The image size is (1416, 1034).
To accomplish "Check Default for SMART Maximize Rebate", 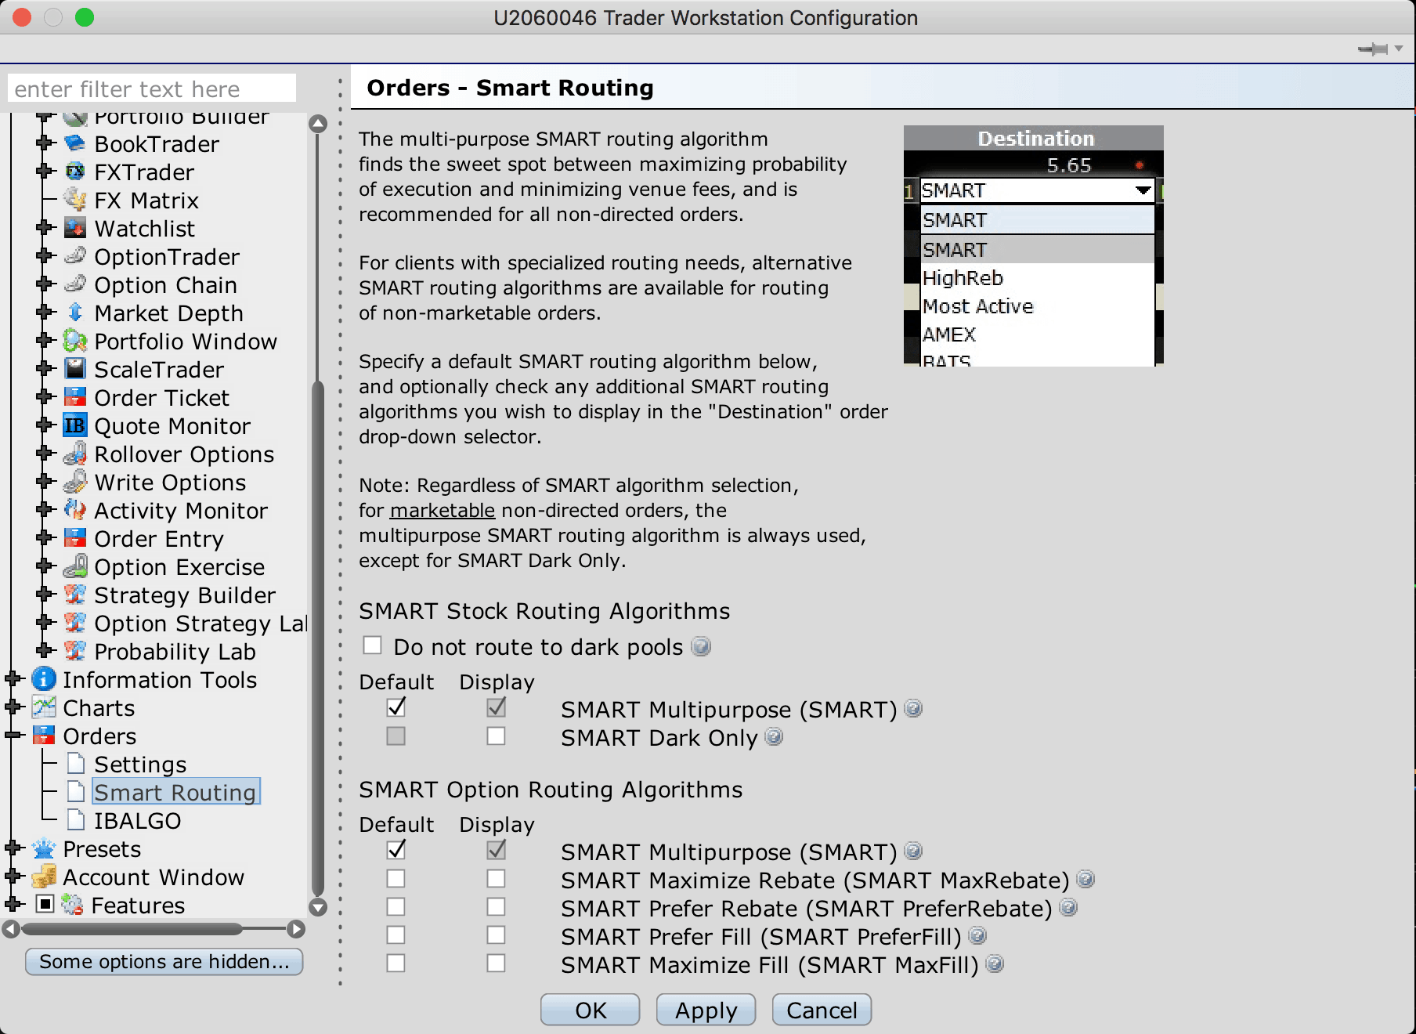I will coord(396,879).
